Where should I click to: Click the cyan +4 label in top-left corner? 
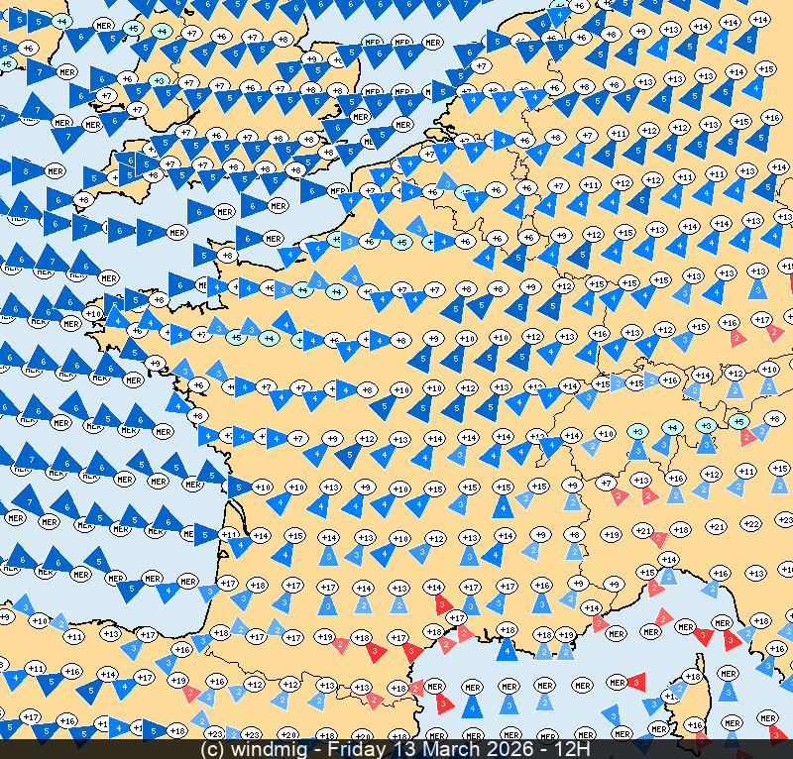click(61, 21)
